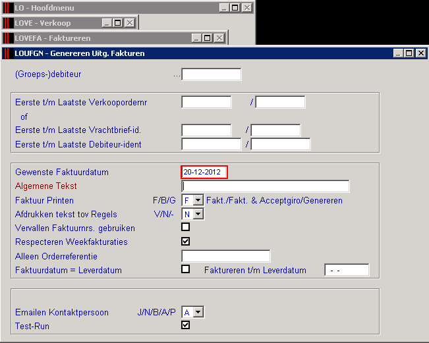429x343 pixels.
Task: Maximize the LOVEFA Faktureren window
Action: tap(207, 38)
